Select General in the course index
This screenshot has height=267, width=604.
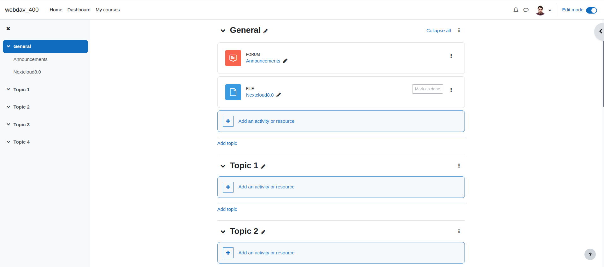pos(22,46)
